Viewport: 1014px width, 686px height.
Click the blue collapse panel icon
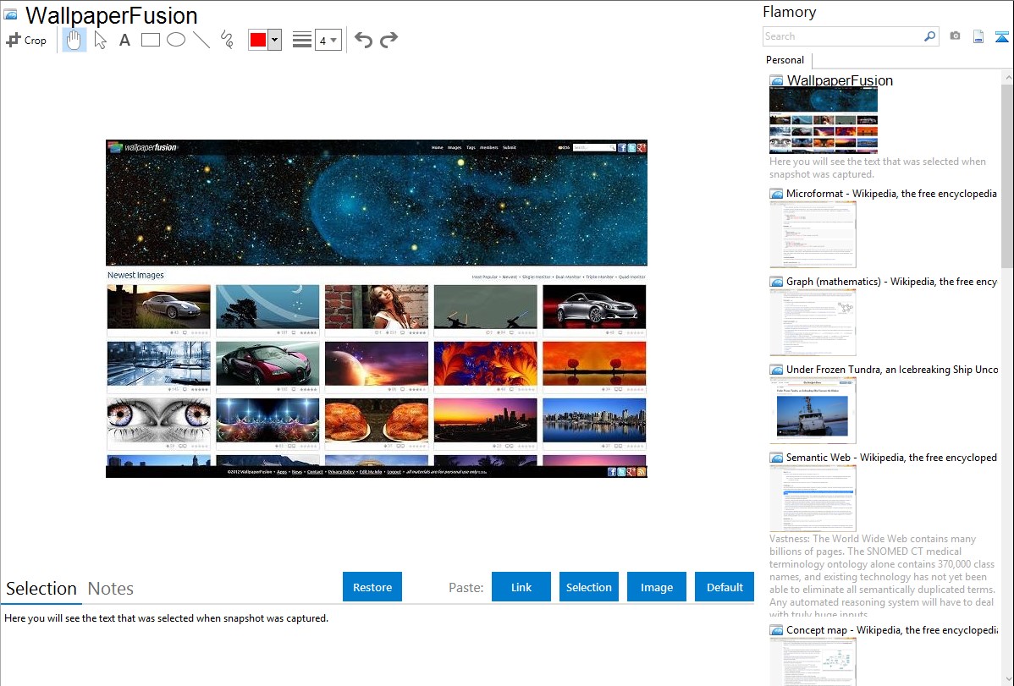pyautogui.click(x=1001, y=36)
